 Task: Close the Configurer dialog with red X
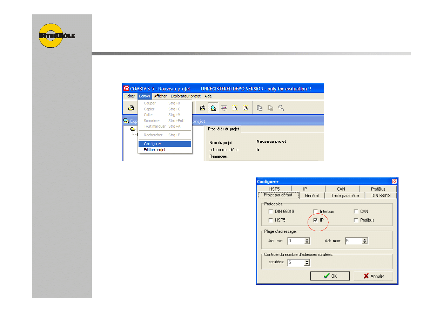pyautogui.click(x=394, y=182)
